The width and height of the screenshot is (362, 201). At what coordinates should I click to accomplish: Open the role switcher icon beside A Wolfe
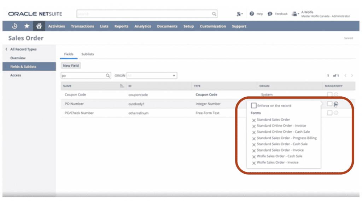tap(295, 14)
